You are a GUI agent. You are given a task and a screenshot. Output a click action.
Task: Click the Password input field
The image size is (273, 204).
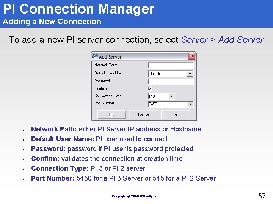click(x=171, y=81)
